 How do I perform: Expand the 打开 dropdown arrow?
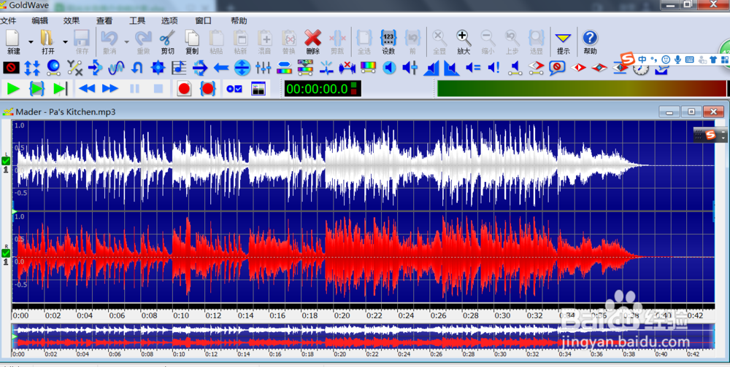65,42
